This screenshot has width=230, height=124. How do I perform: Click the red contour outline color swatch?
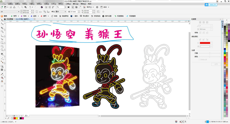[x=205, y=43]
